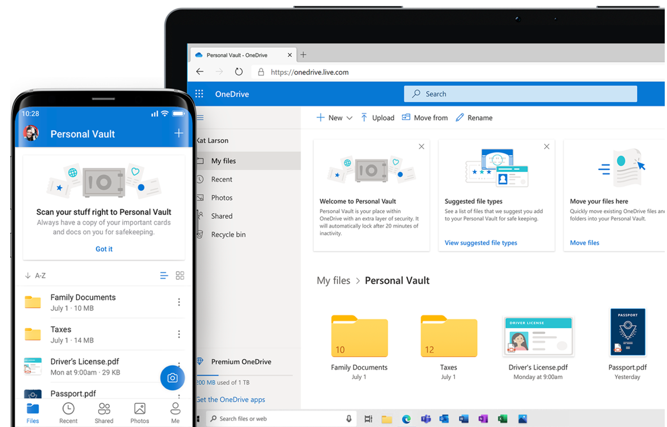Switch to the Shared section in sidebar
667x427 pixels.
(x=220, y=216)
